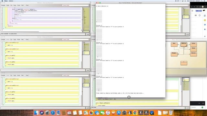Click Copy in the bottom-left editor toolbar
The height and width of the screenshot is (116, 207).
15,75
